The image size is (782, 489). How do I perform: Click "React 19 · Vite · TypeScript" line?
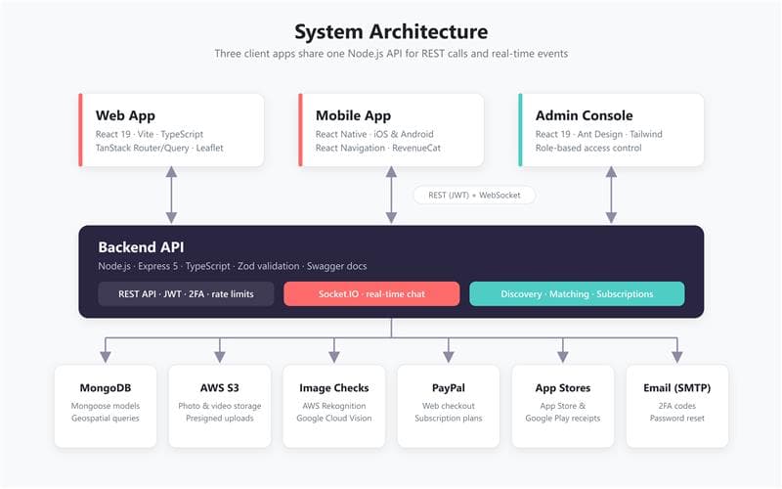(x=150, y=134)
